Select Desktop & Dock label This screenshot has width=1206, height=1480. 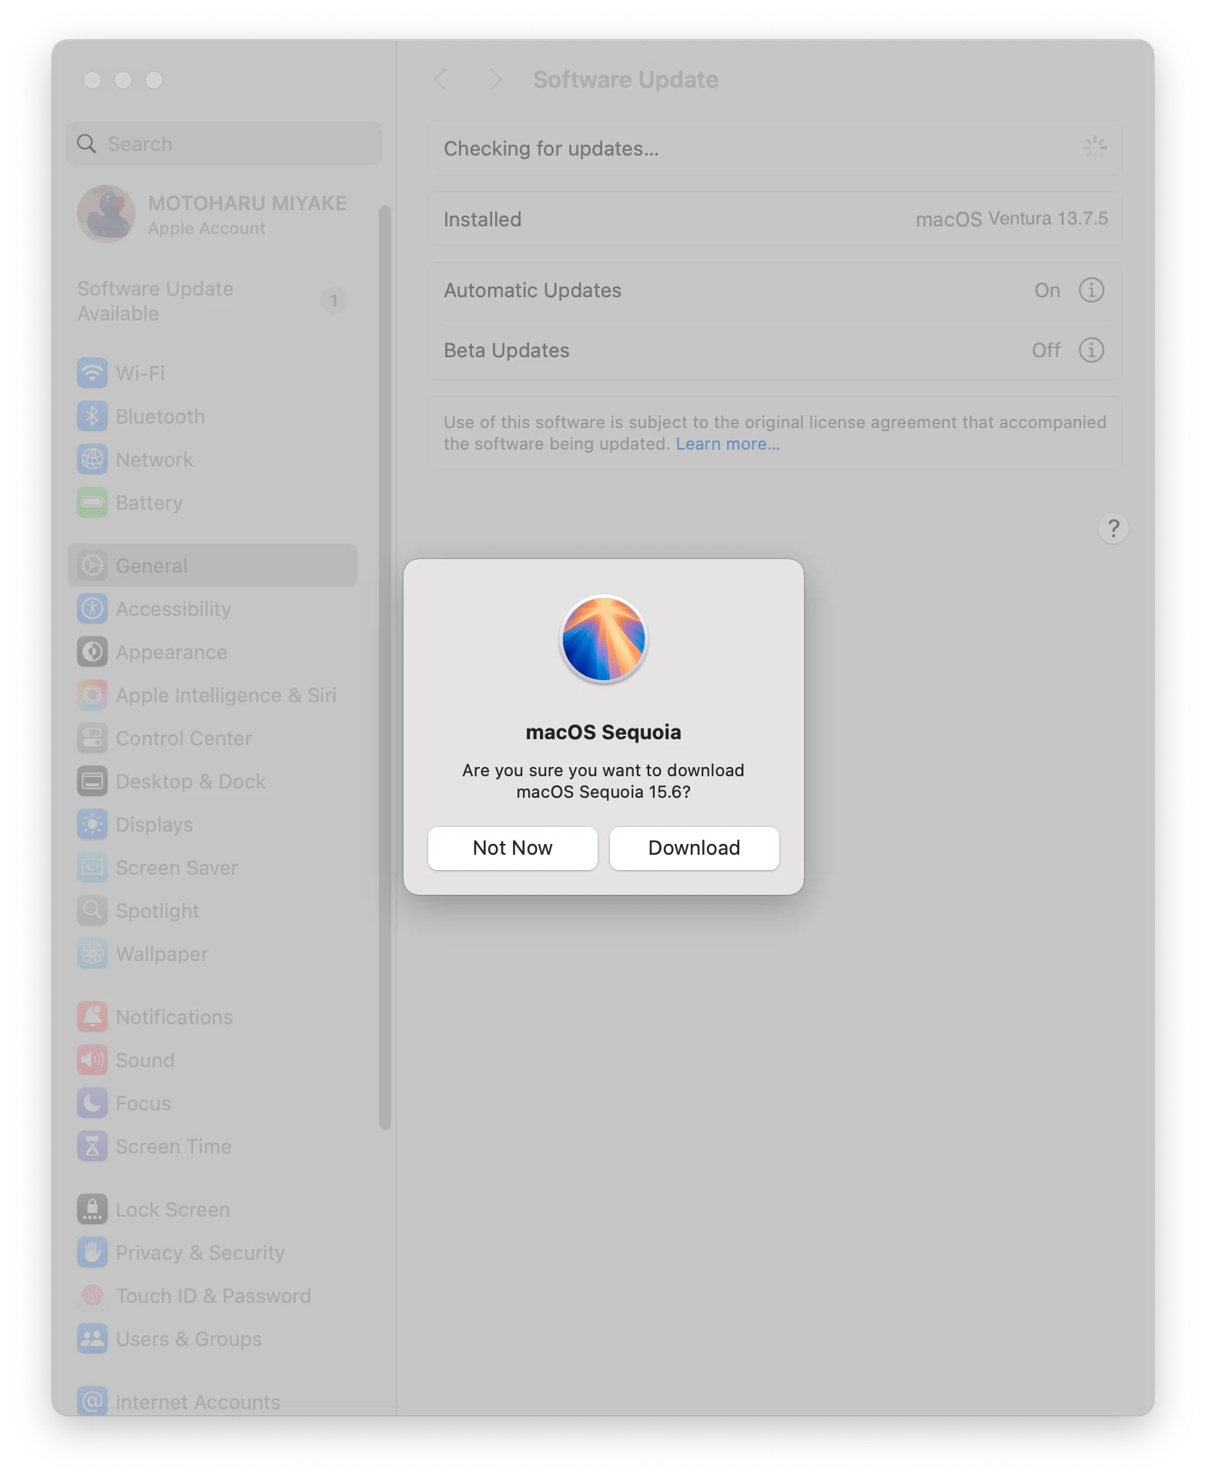pyautogui.click(x=190, y=782)
